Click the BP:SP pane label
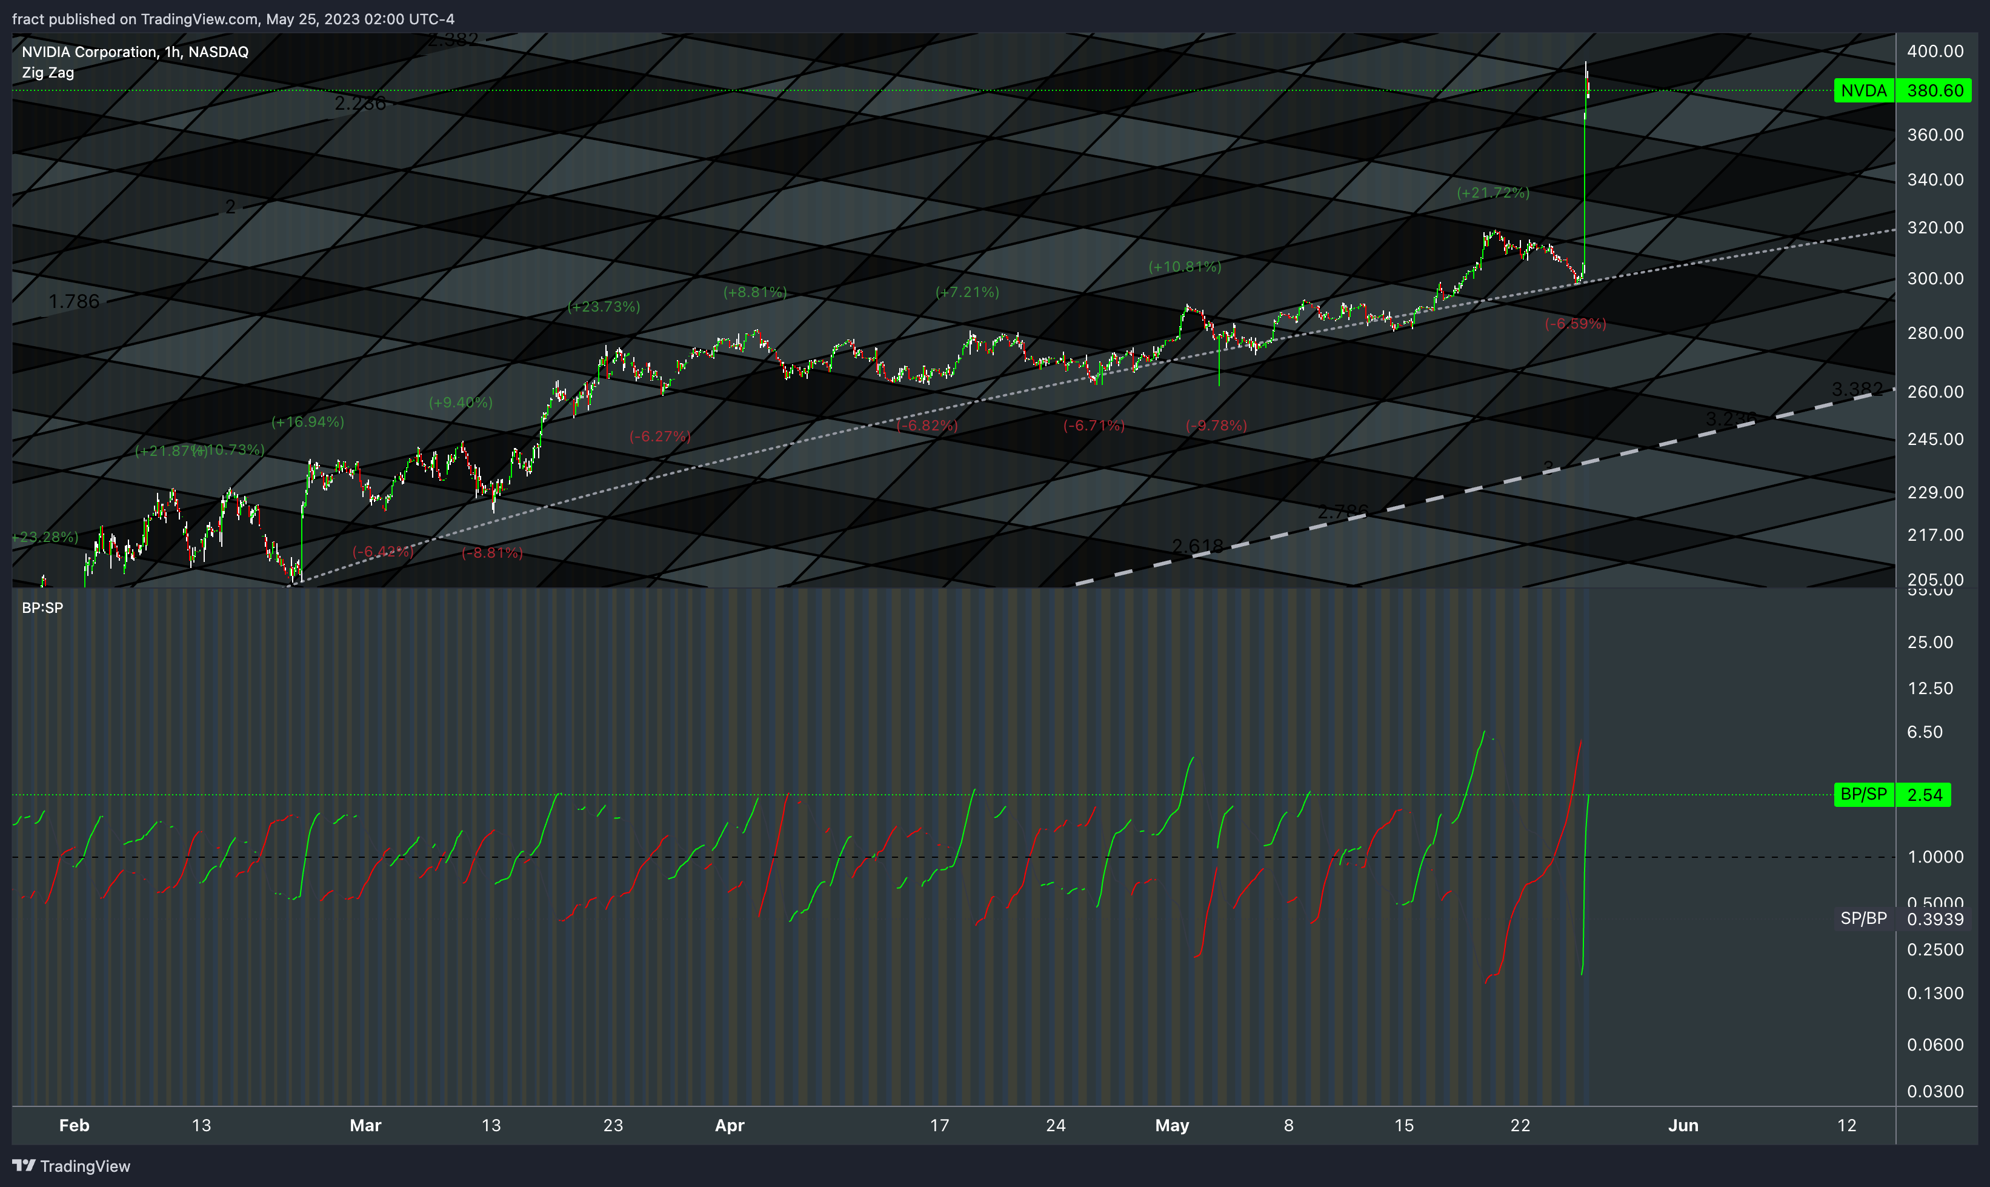1990x1187 pixels. point(42,608)
